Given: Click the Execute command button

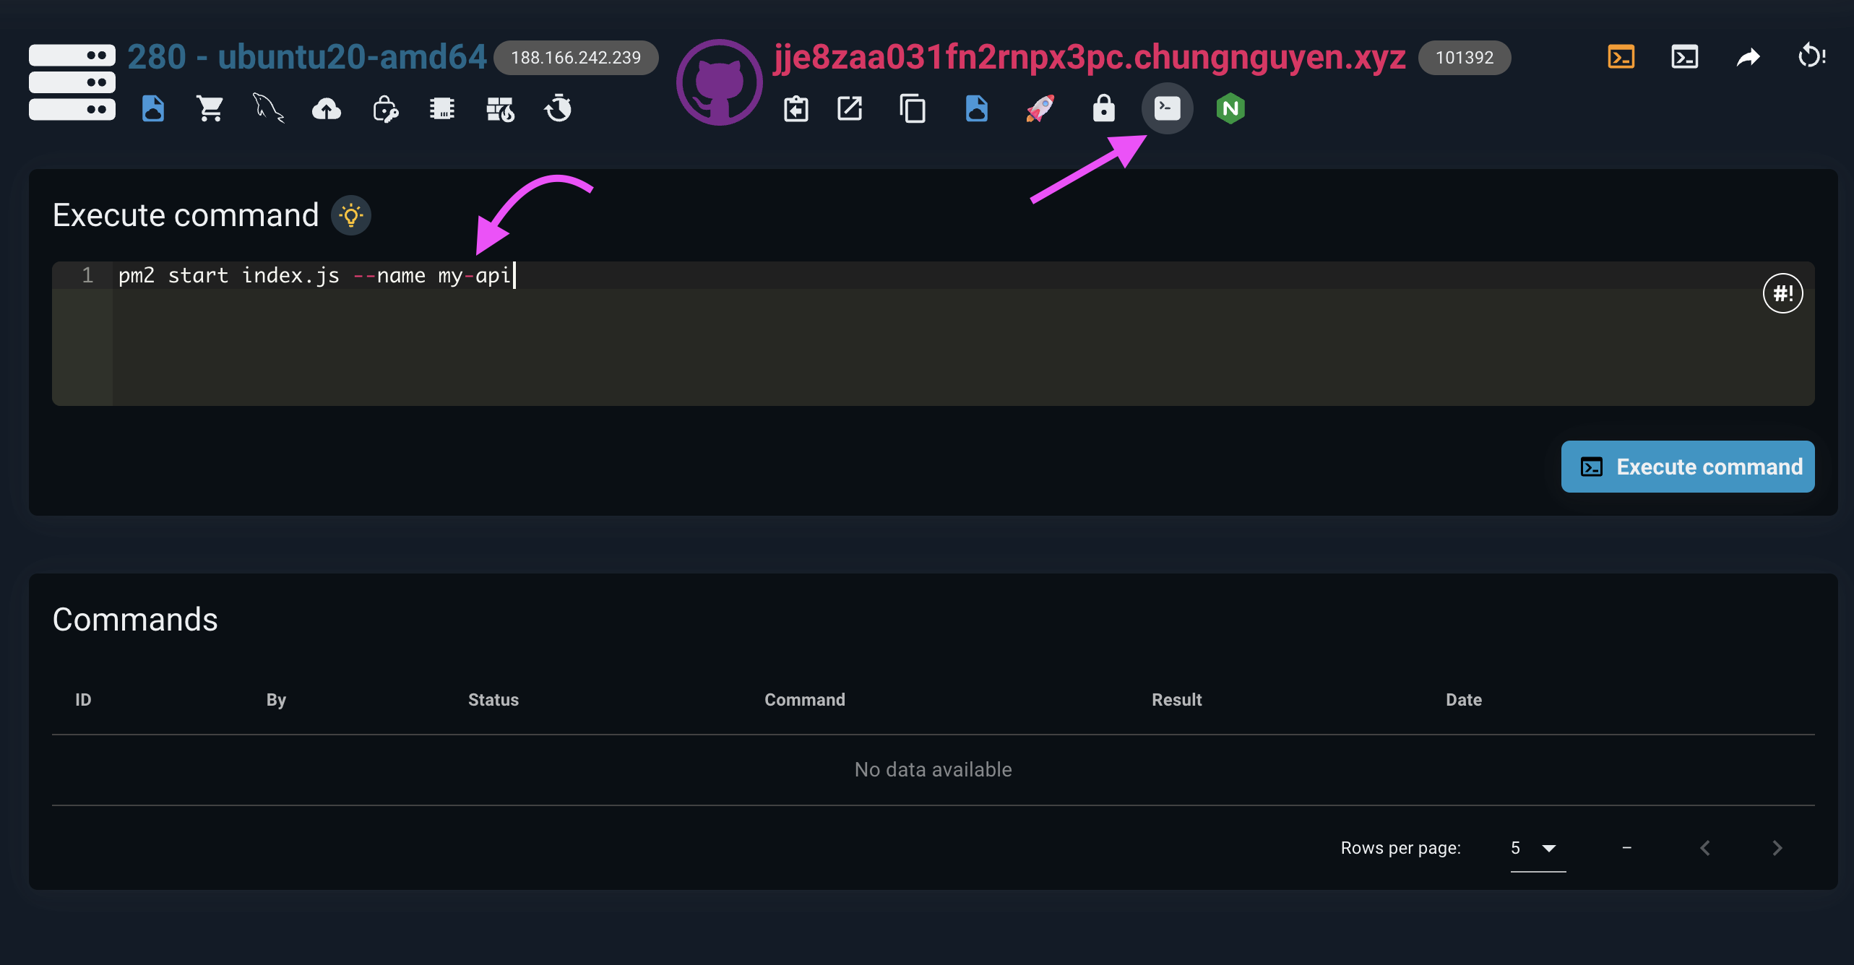Looking at the screenshot, I should tap(1687, 467).
